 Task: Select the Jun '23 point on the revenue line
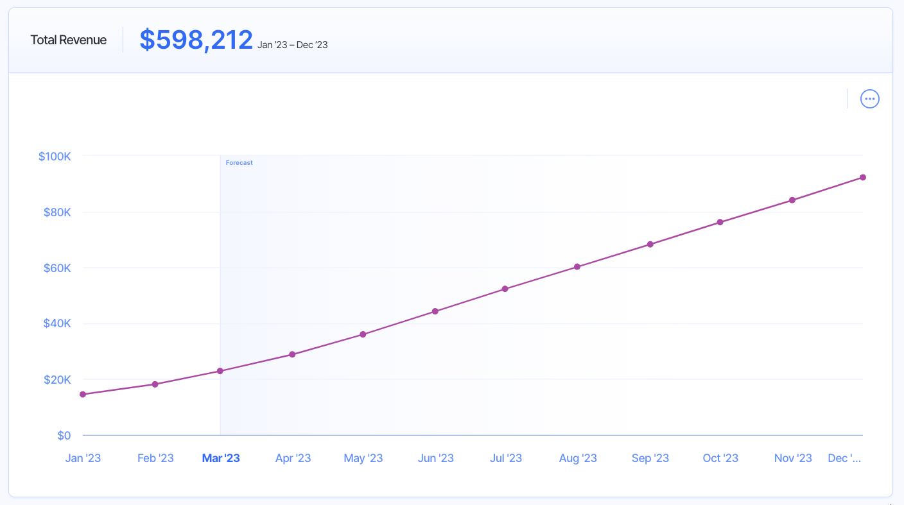pos(436,311)
